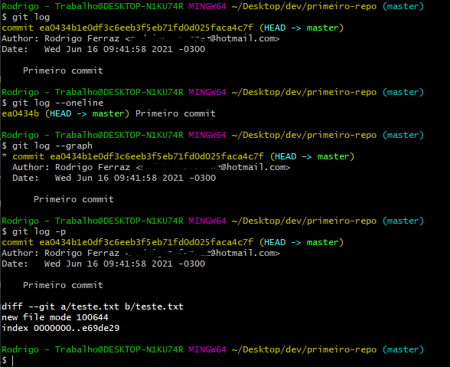Click the command text "git log --oneline"
The height and width of the screenshot is (367, 450).
tap(57, 103)
